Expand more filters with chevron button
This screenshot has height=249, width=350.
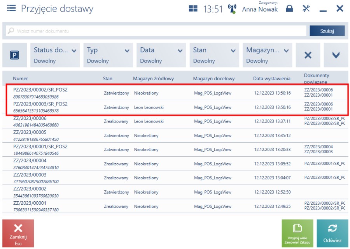(336, 55)
